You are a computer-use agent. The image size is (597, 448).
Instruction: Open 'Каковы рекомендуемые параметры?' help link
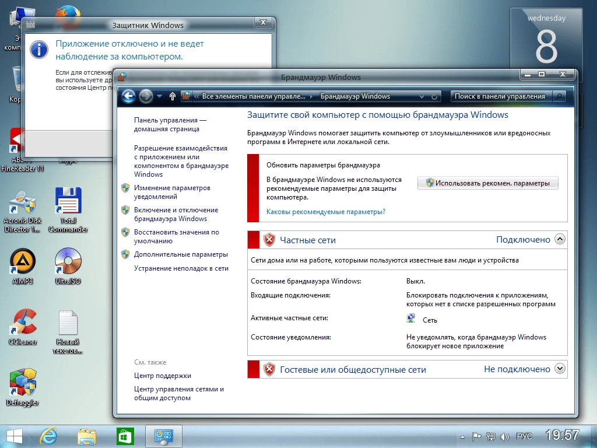click(x=326, y=212)
